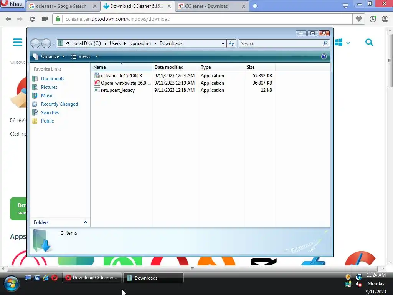This screenshot has height=295, width=393.
Task: Click Show Desktop quick launch icon
Action: coord(28,278)
